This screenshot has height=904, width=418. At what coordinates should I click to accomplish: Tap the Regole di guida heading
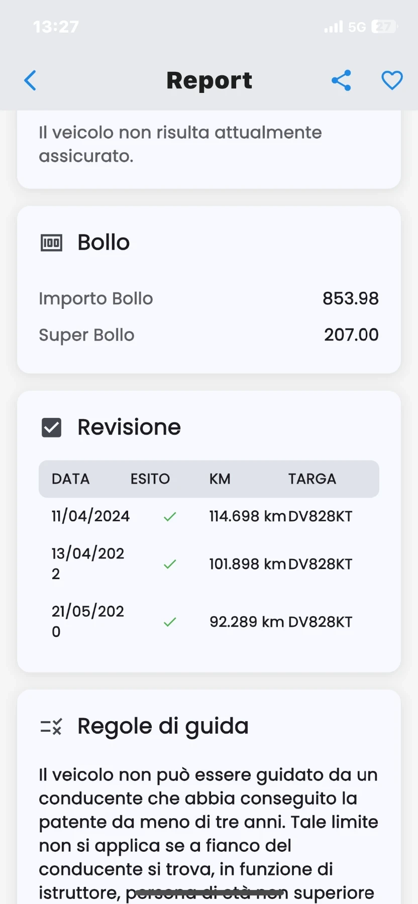(163, 726)
